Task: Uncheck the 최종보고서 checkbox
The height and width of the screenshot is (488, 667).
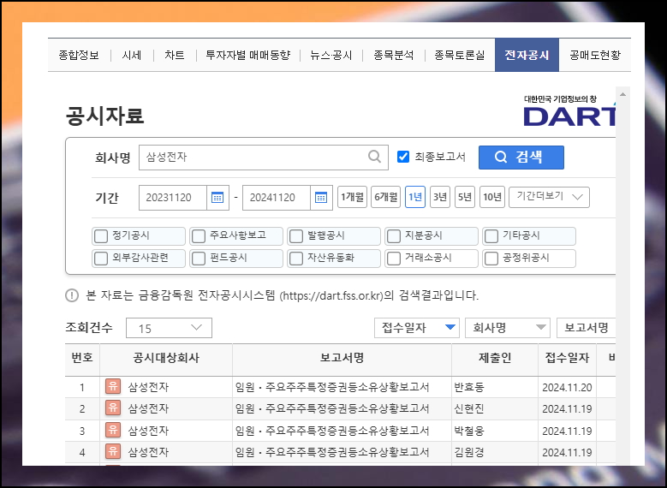Action: [402, 157]
